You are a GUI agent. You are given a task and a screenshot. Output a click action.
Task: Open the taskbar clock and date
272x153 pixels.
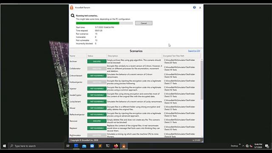tap(258, 146)
